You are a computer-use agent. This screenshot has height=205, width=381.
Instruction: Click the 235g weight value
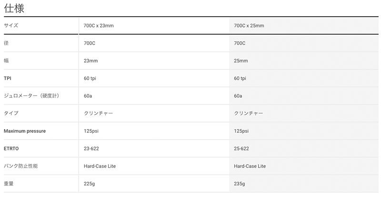point(240,184)
